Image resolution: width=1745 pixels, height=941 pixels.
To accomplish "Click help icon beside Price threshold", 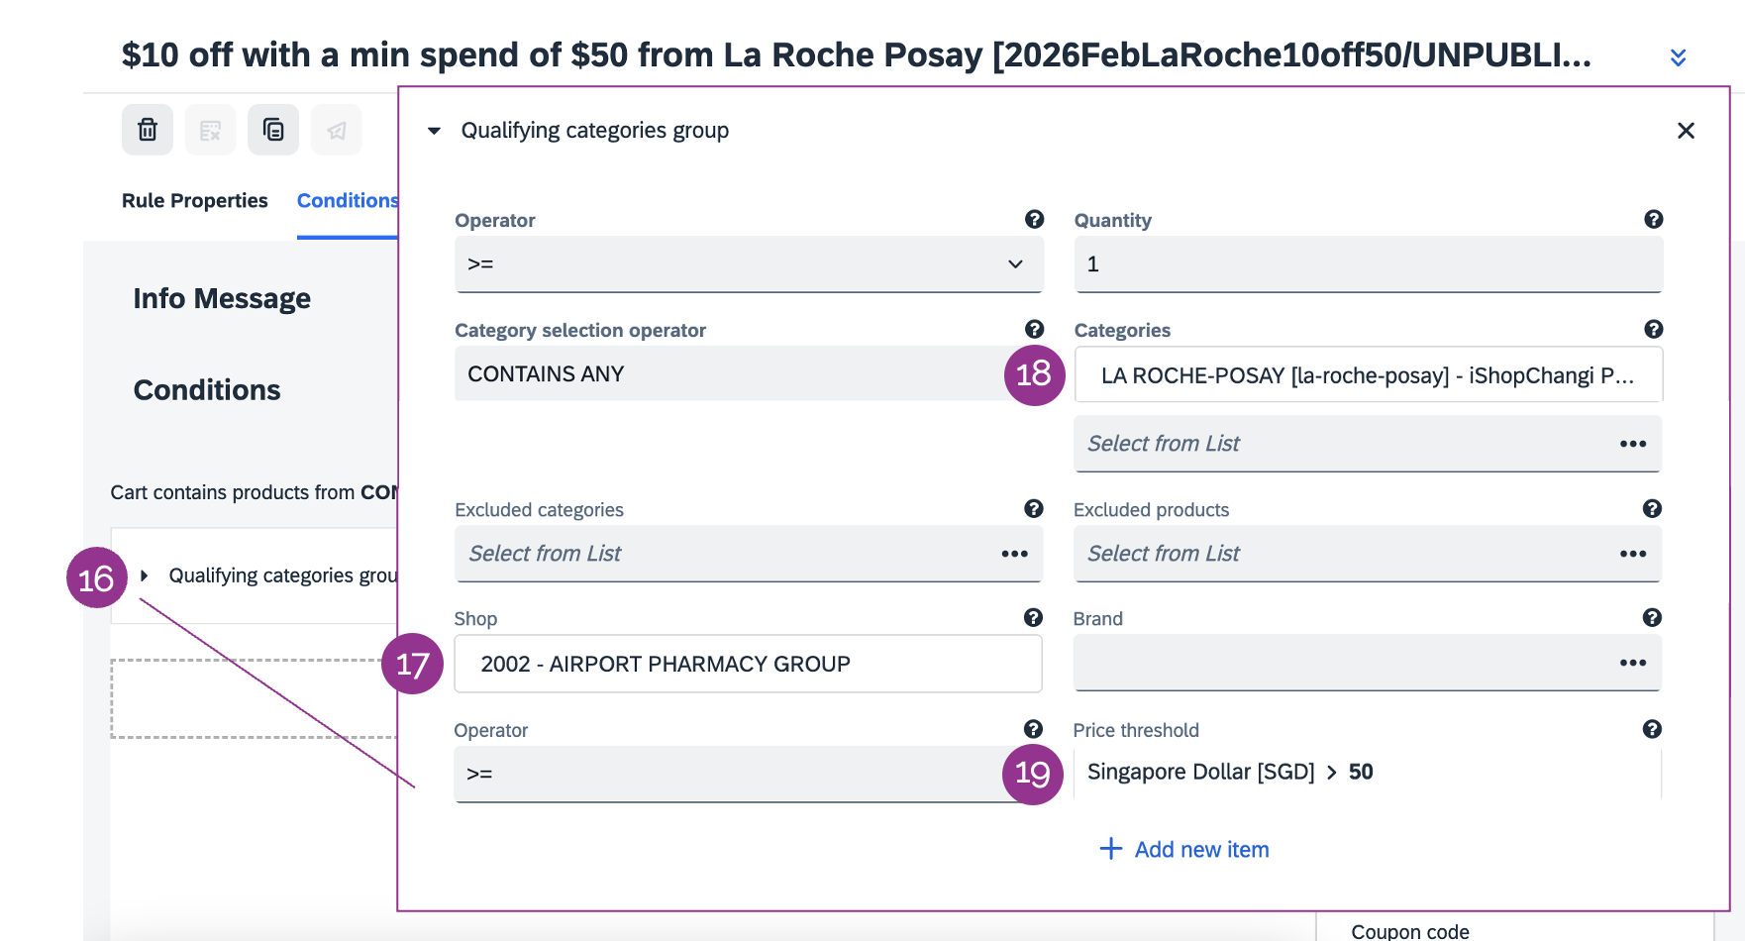I will 1652,730.
